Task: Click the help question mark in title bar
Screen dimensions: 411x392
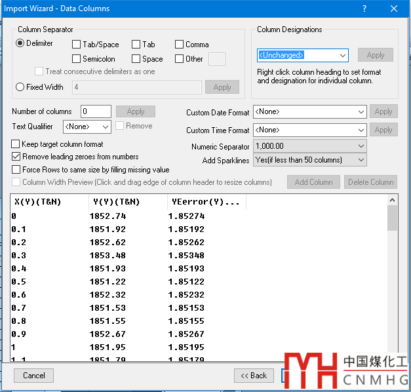Action: tap(364, 9)
